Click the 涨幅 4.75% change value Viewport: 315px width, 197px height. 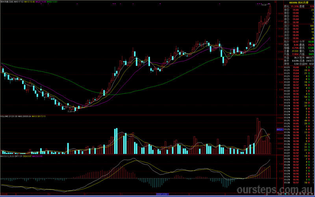pyautogui.click(x=295, y=48)
